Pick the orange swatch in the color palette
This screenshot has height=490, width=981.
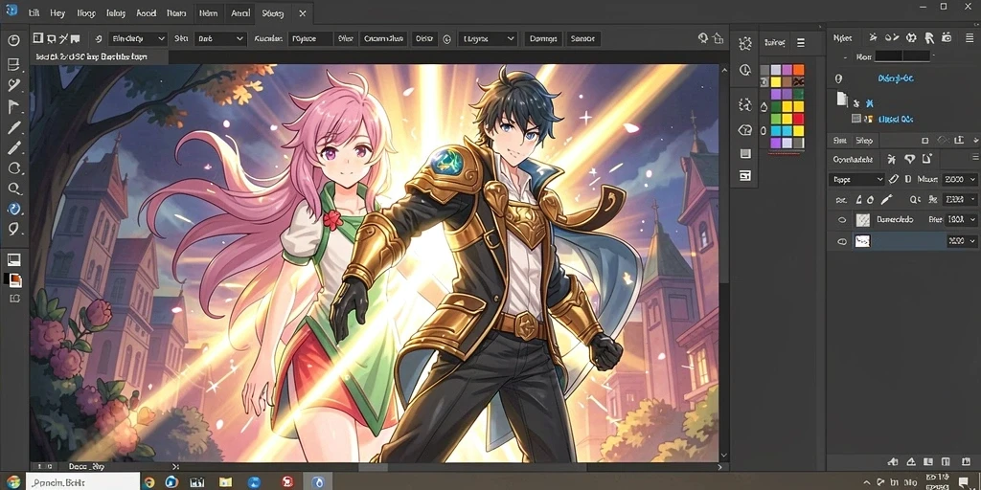pos(798,69)
